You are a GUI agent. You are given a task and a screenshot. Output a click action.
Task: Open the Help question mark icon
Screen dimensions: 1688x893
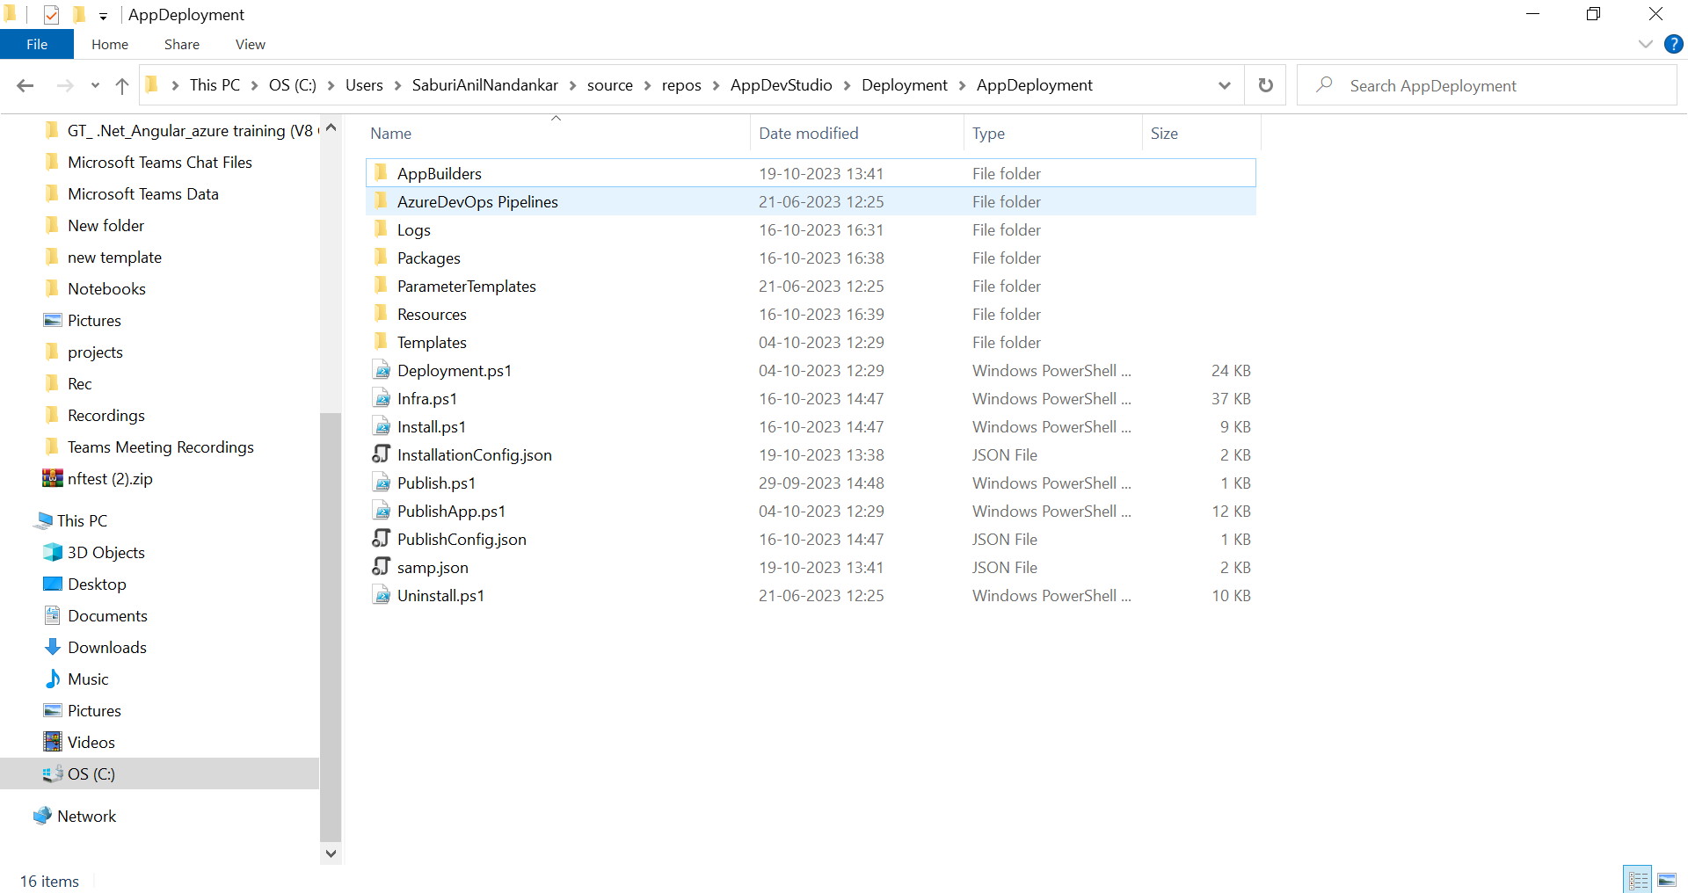pyautogui.click(x=1674, y=44)
